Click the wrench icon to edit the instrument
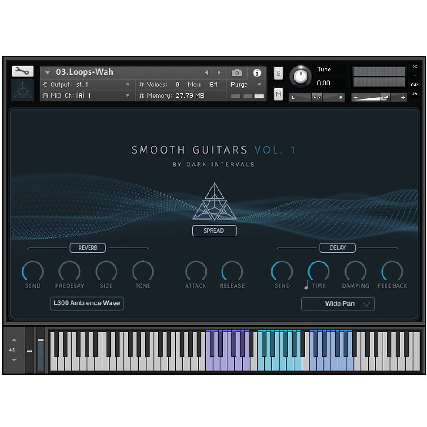This screenshot has width=427, height=427. 22,71
